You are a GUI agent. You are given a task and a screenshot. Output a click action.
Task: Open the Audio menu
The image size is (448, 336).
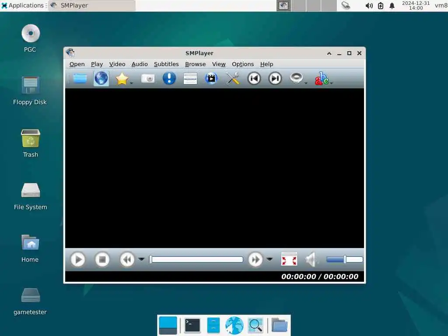(140, 64)
